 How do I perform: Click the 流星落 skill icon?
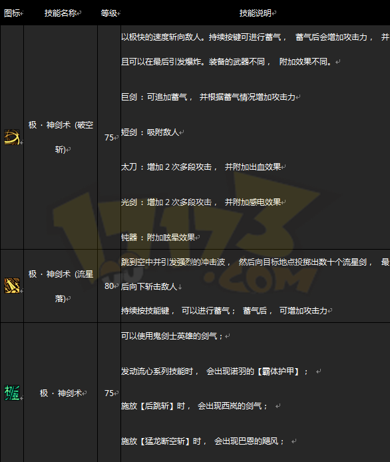pos(12,286)
